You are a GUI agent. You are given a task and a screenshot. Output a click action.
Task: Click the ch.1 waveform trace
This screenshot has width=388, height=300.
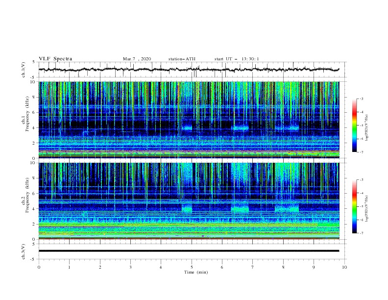(189, 70)
